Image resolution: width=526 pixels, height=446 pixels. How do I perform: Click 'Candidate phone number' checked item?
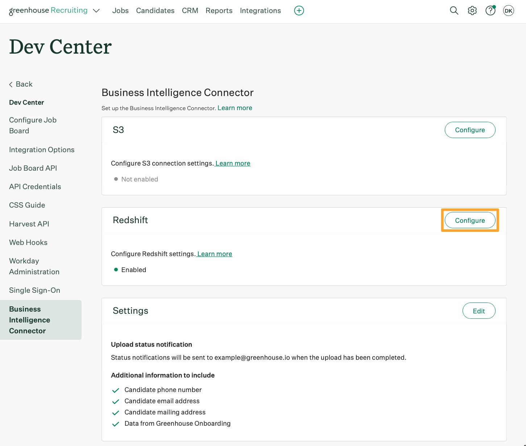click(x=163, y=390)
